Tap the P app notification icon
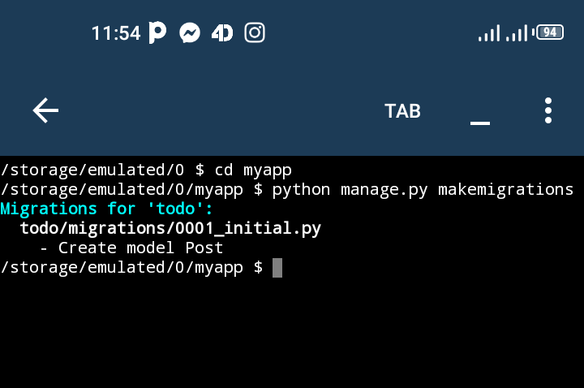 click(x=157, y=32)
